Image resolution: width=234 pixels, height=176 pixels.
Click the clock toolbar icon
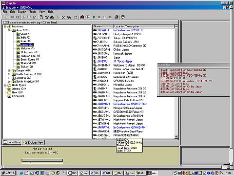[87, 17]
